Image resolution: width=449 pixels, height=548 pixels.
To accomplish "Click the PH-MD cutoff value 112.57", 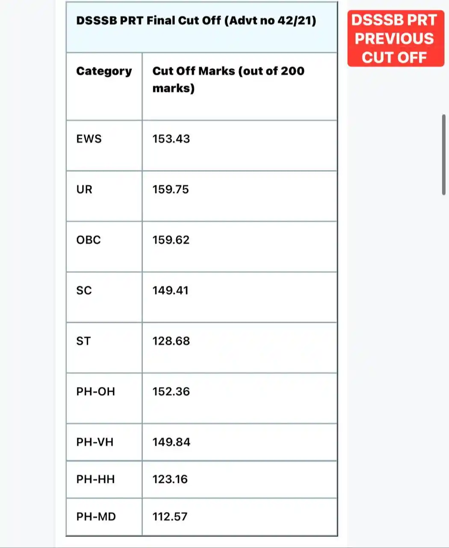I will click(x=170, y=516).
